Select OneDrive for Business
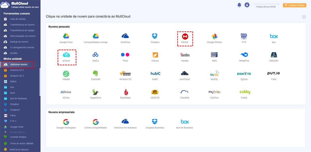The width and height of the screenshot is (311, 152). (125, 124)
